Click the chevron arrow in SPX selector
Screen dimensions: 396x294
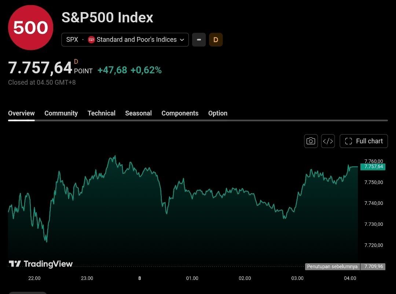click(x=182, y=40)
